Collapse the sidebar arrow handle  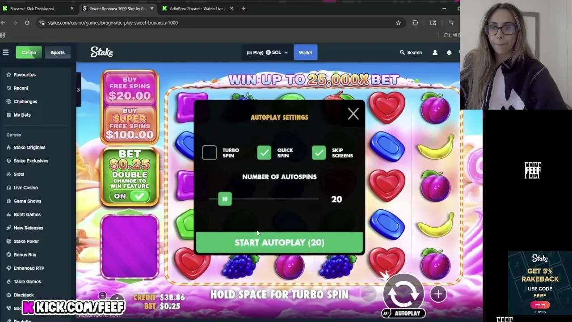[78, 89]
